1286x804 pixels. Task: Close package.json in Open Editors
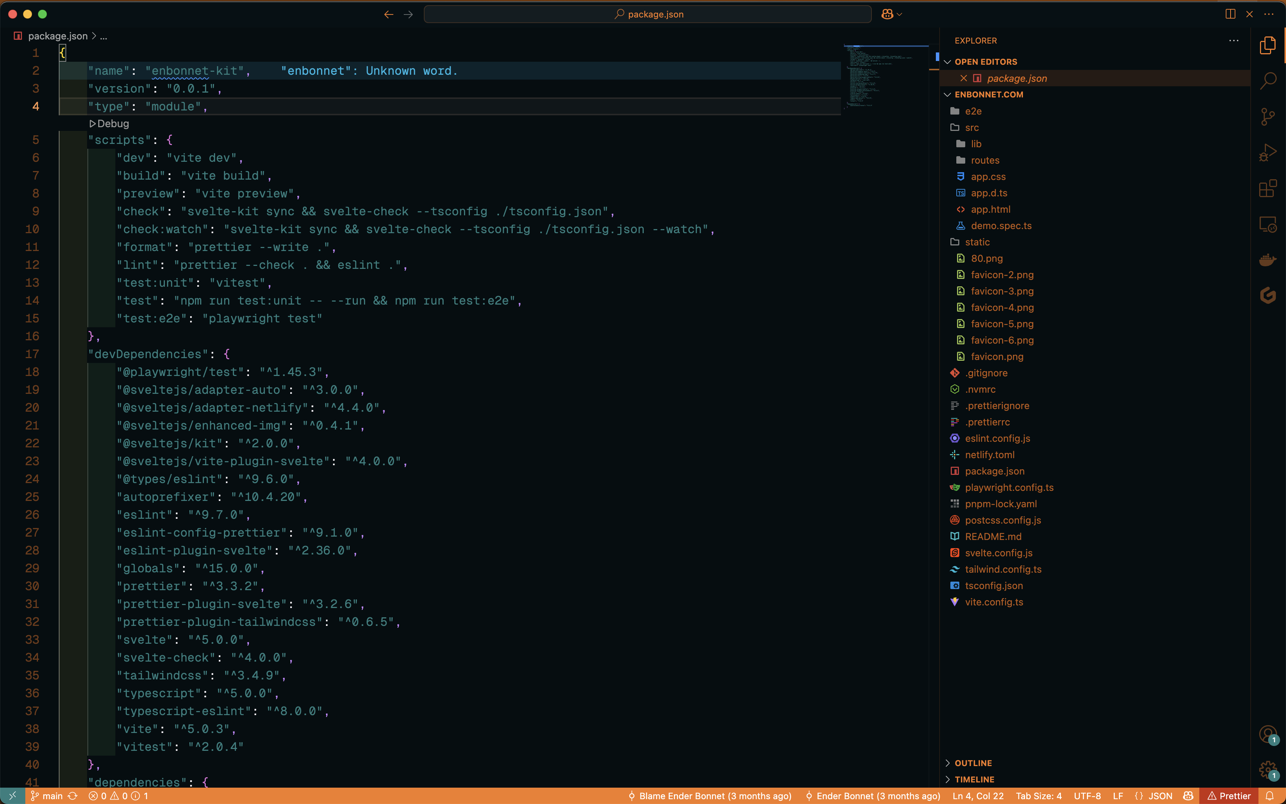pyautogui.click(x=963, y=78)
